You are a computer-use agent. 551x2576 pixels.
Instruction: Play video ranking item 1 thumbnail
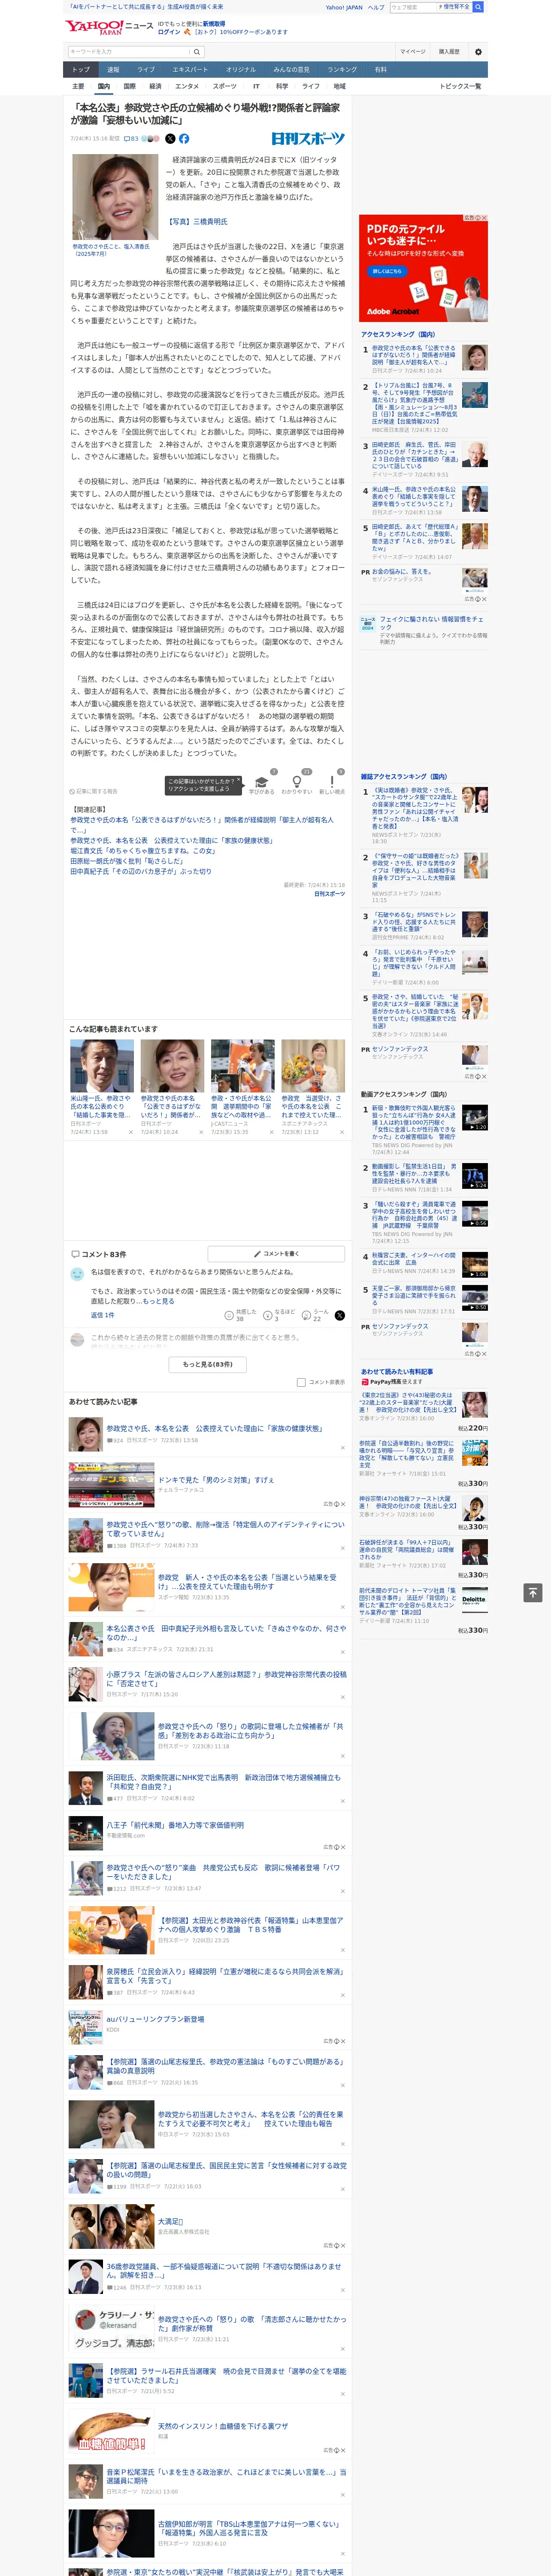(x=475, y=1118)
